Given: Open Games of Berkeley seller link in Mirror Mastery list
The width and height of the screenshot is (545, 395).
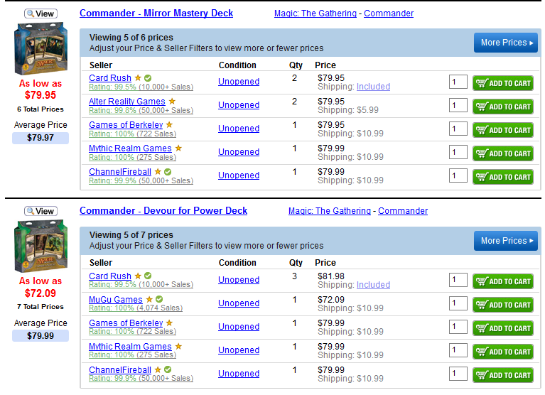Looking at the screenshot, I should (x=126, y=125).
